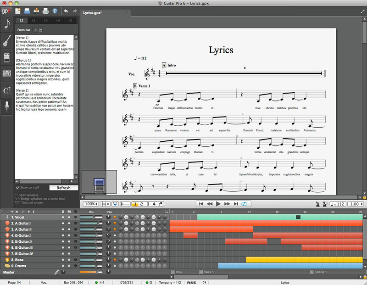Viewport: 367px width, 285px height.
Task: Click the Print icon in the toolbar
Action: [45, 11]
